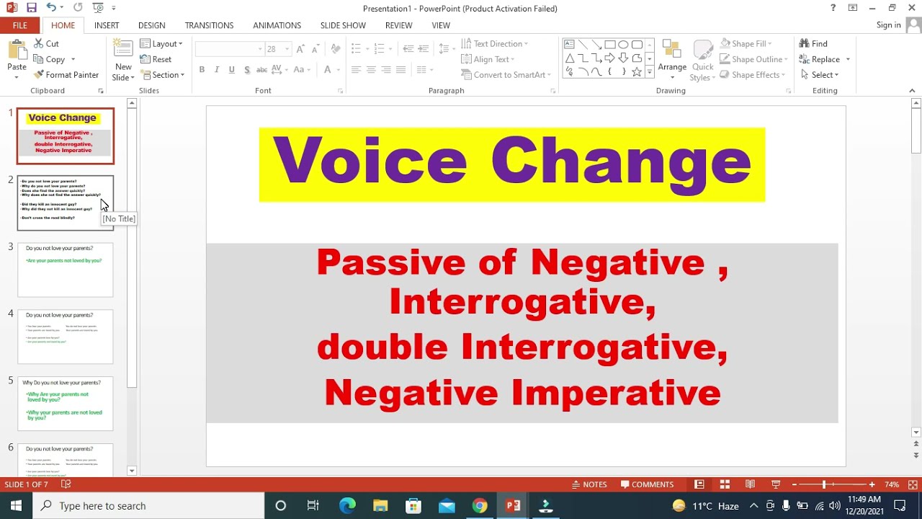Switch to Reading View
This screenshot has width=922, height=519.
click(x=750, y=484)
